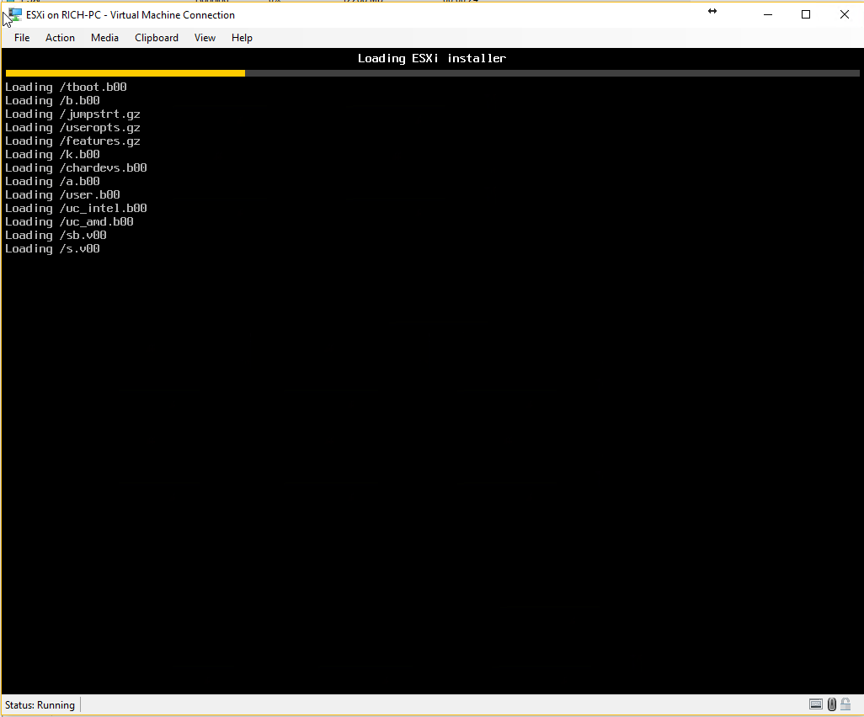Click the 'Loading ESXi installer' heading
This screenshot has height=717, width=864.
pos(431,58)
